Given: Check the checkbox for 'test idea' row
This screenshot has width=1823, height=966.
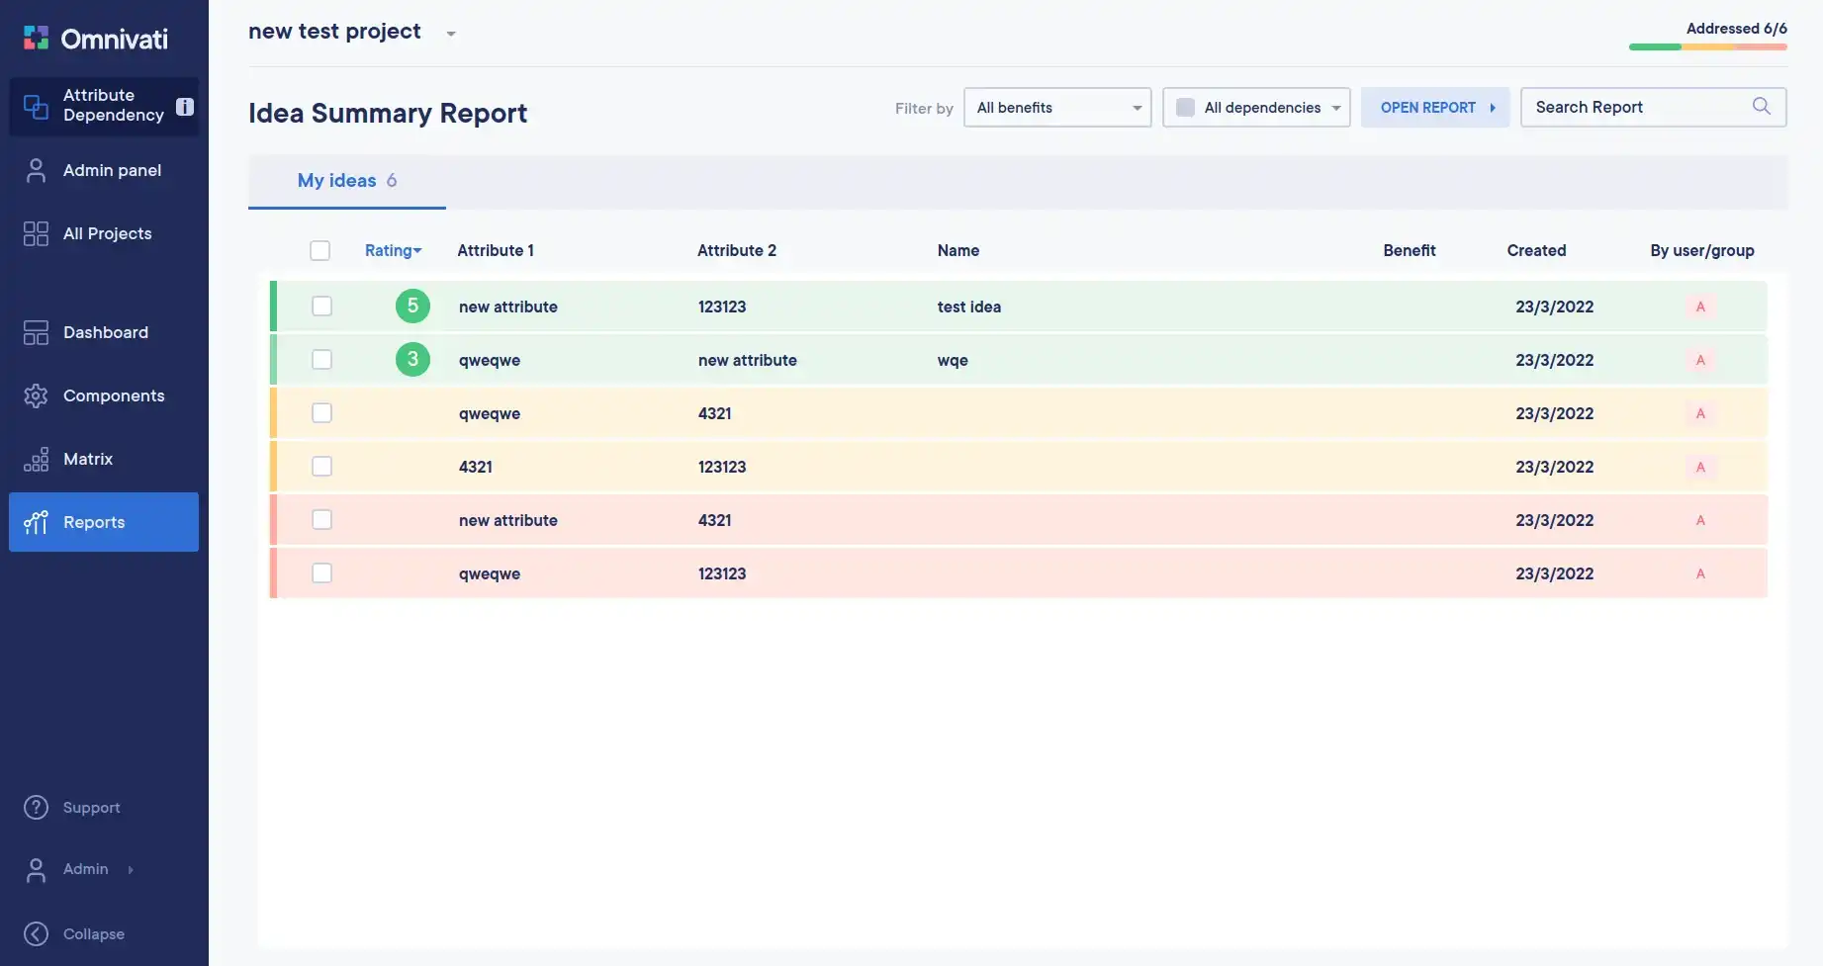Looking at the screenshot, I should (x=321, y=307).
